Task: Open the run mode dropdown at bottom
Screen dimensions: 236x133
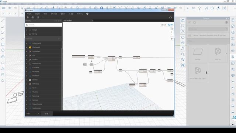Action: click(33, 113)
